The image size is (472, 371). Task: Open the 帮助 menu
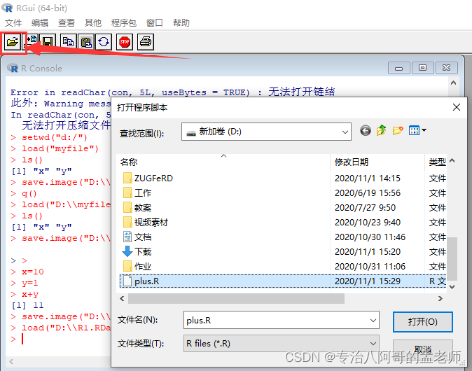(x=181, y=23)
